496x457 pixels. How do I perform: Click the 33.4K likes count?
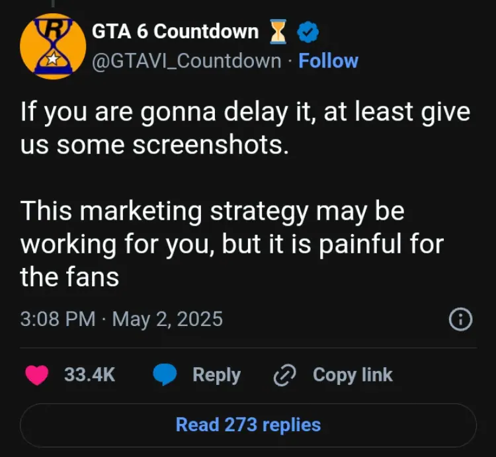[89, 375]
